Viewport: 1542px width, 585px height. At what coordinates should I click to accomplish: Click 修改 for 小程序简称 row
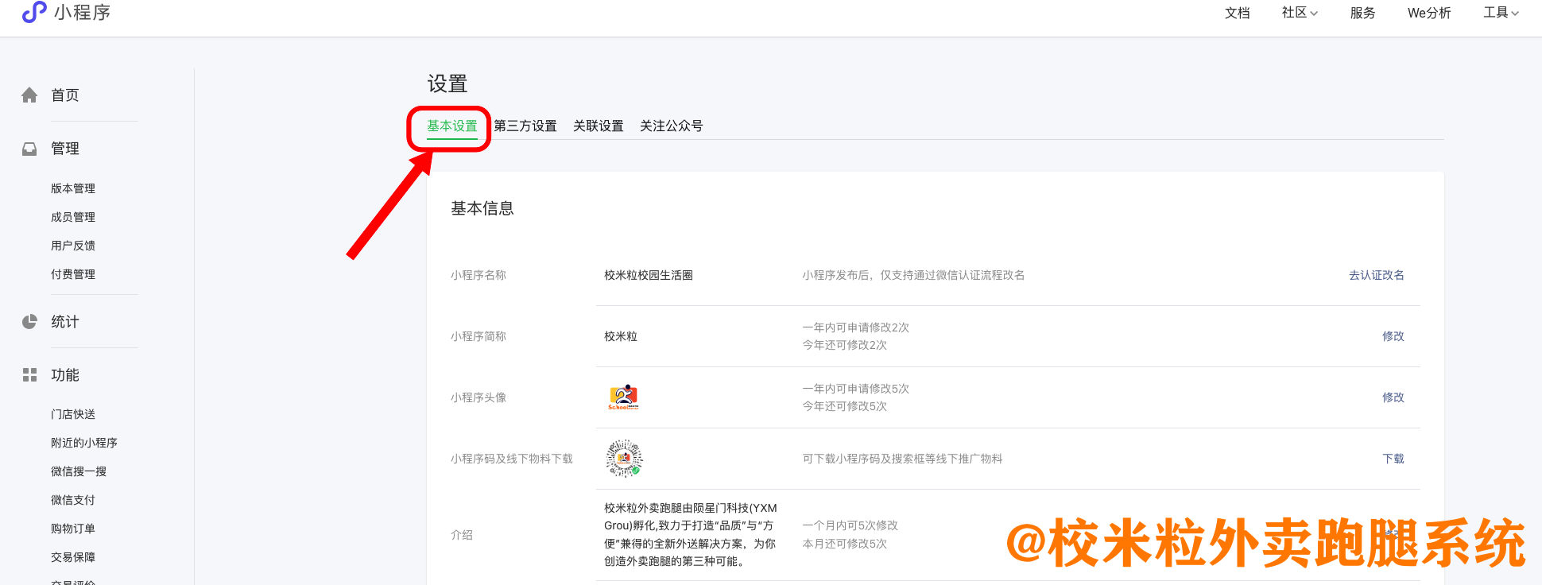point(1393,336)
